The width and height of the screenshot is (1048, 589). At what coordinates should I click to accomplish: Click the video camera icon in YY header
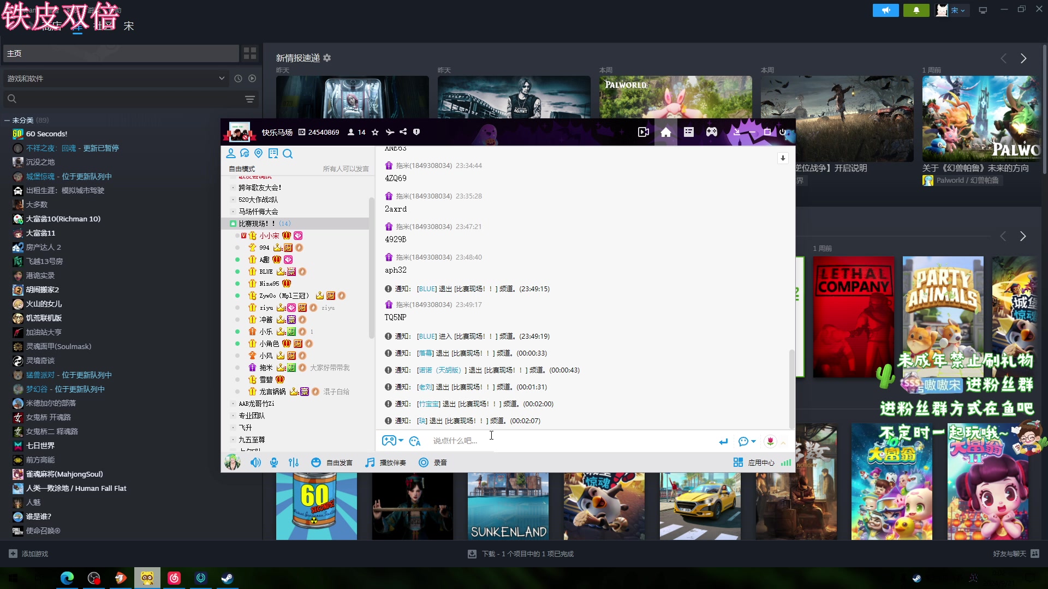click(644, 133)
